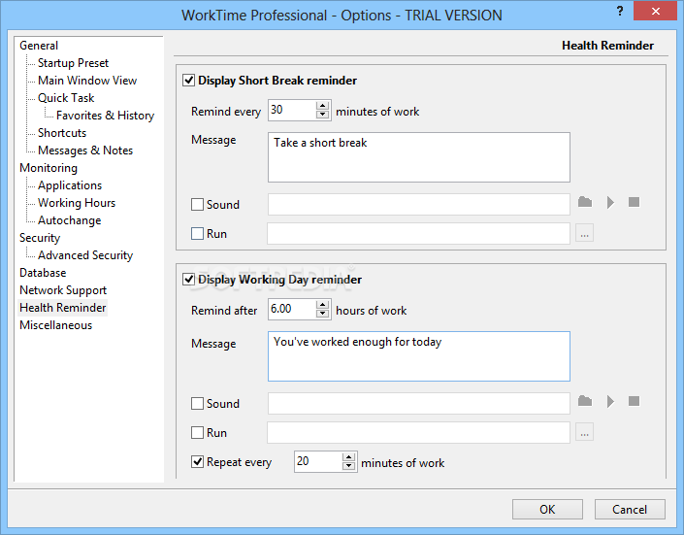Toggle the Repeat every checkbox
The height and width of the screenshot is (535, 684).
197,462
